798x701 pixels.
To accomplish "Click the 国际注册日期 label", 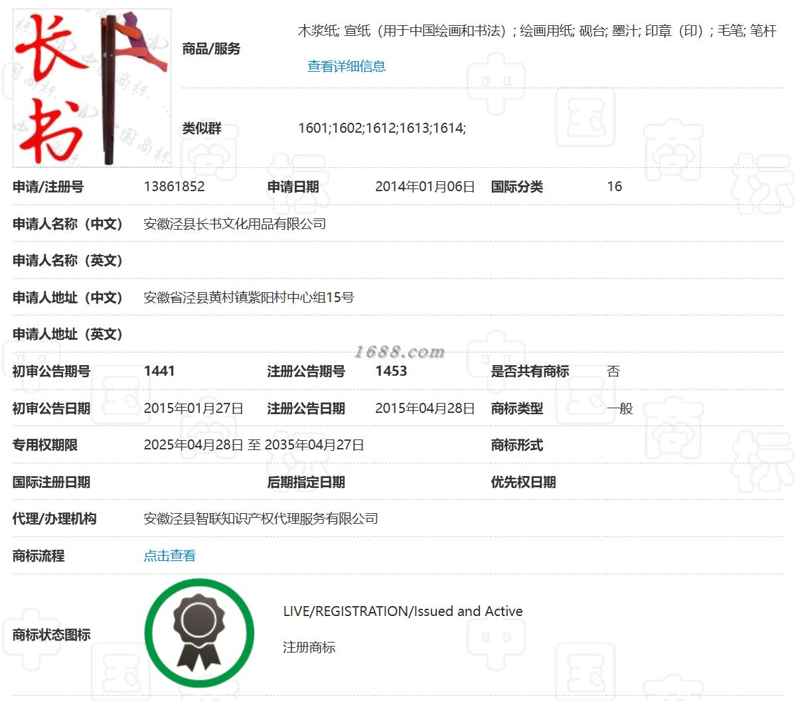I will pos(52,482).
